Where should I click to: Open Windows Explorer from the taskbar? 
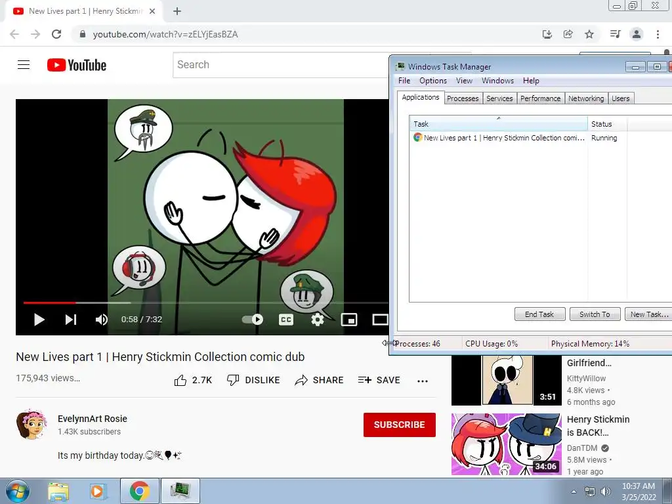[58, 492]
